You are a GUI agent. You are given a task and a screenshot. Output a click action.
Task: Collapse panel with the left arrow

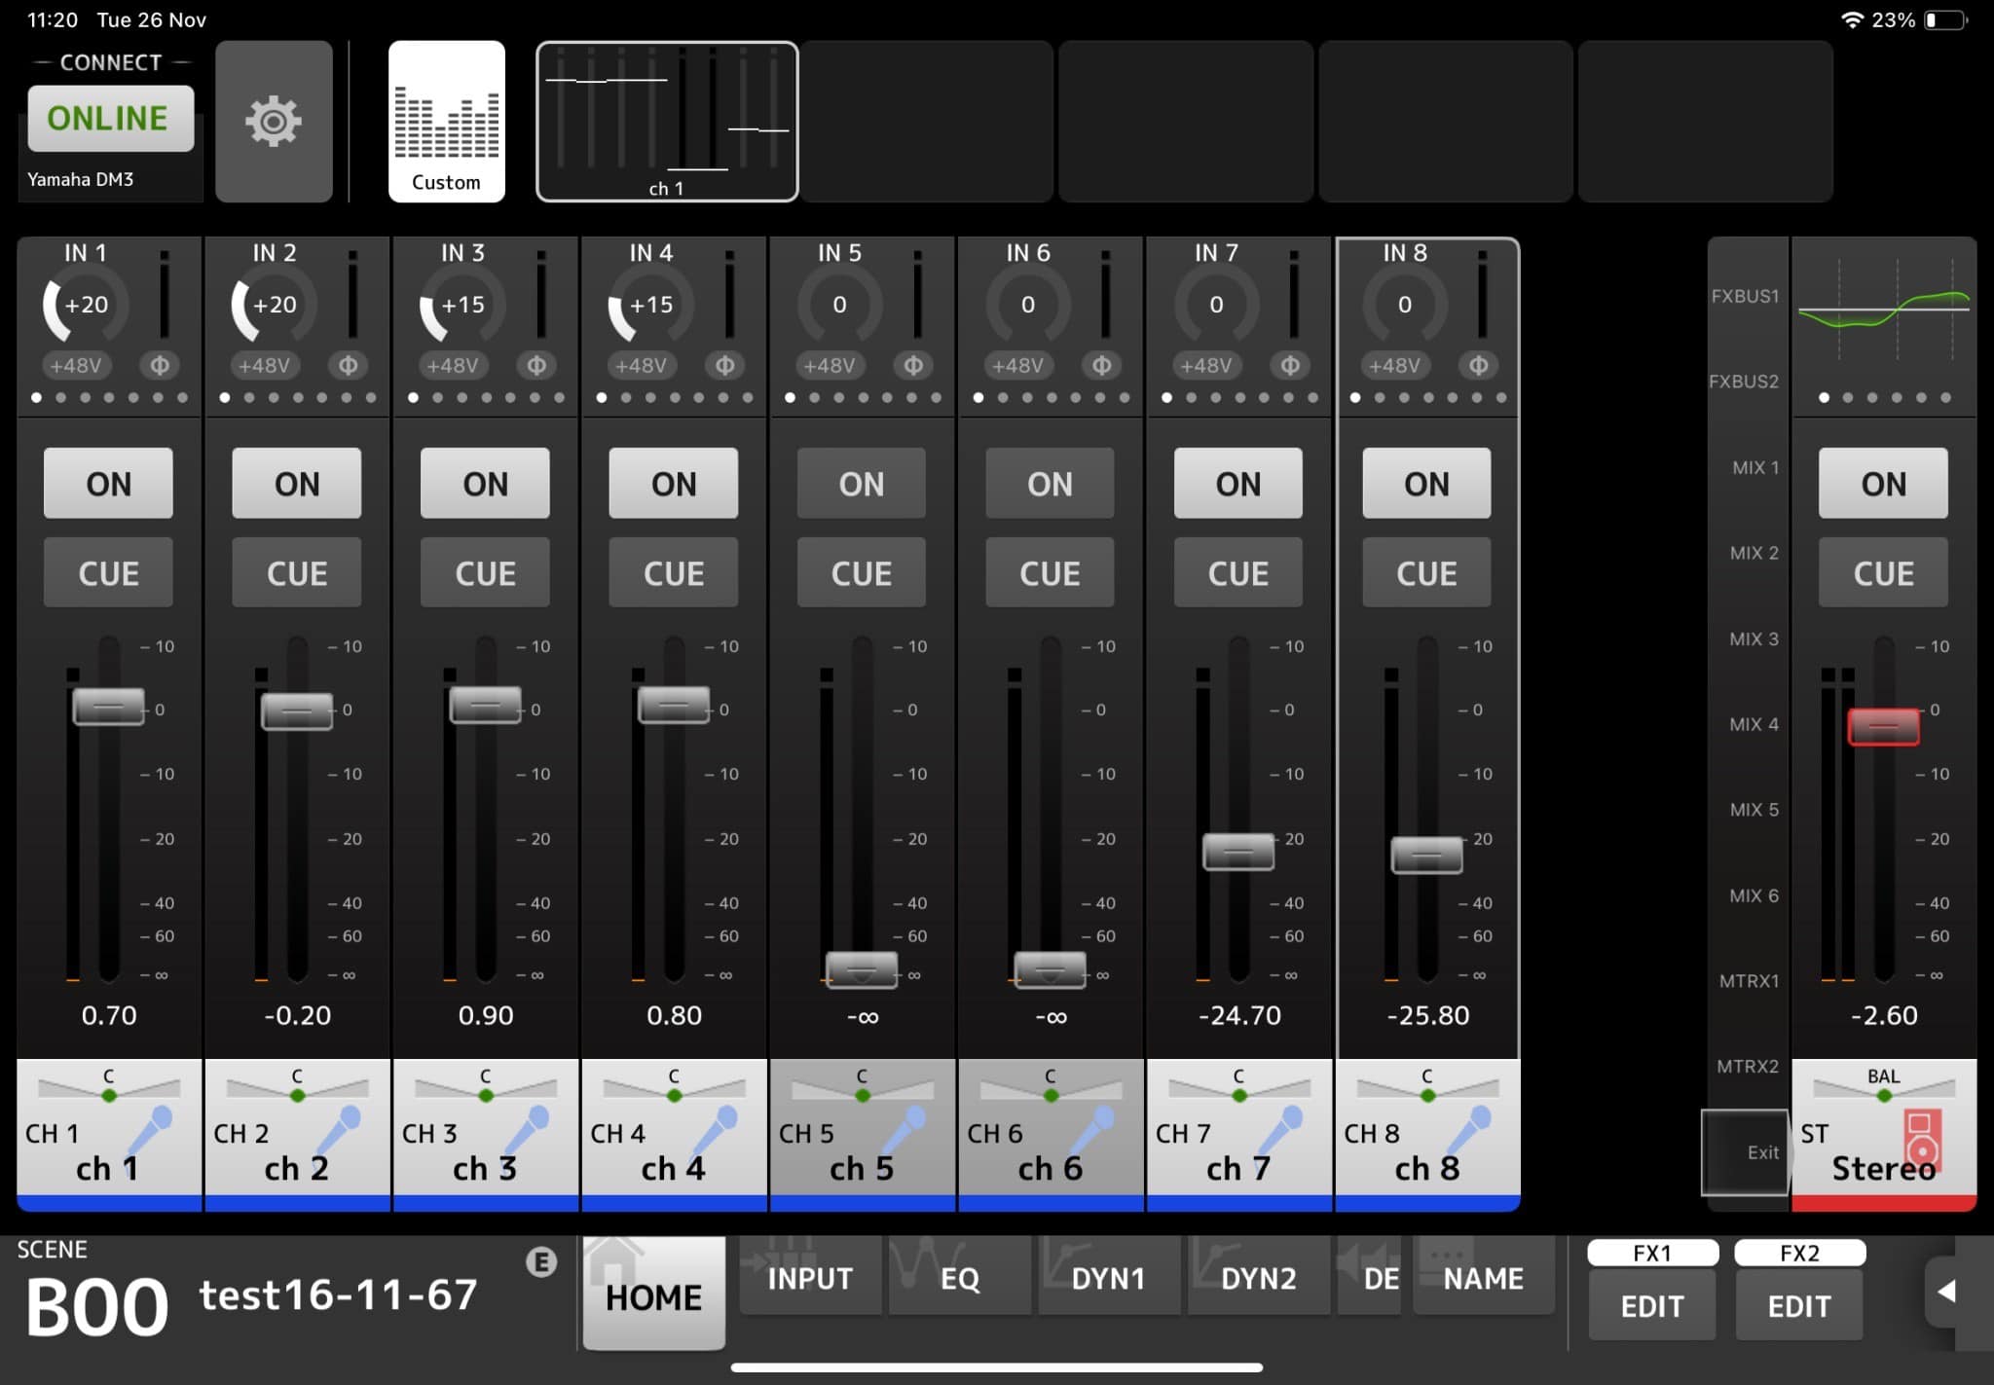tap(1947, 1292)
